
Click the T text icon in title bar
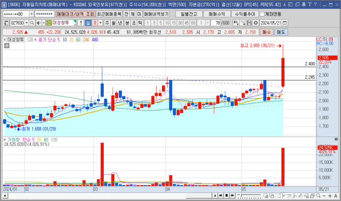pos(310,4)
